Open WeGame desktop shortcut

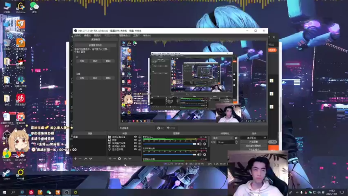(x=20, y=8)
